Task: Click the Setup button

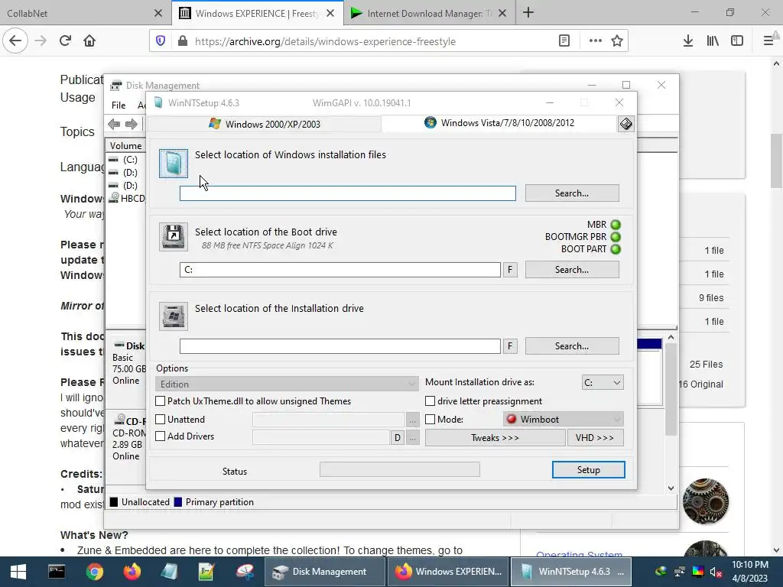Action: pyautogui.click(x=588, y=470)
